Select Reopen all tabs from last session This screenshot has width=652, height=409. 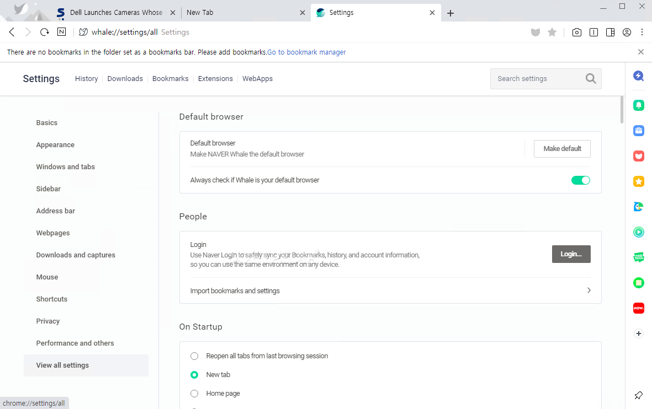(194, 356)
